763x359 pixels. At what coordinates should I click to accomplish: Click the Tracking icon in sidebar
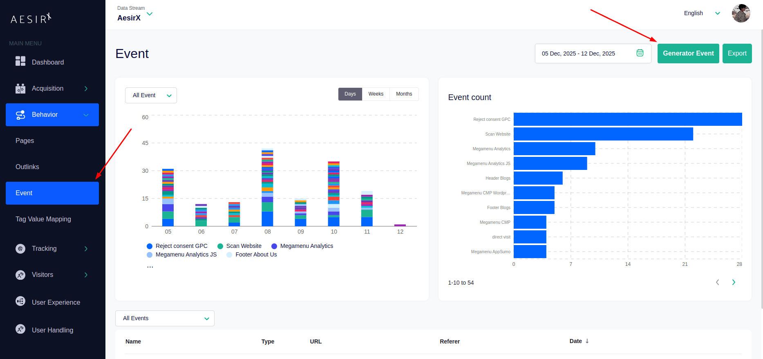[20, 248]
